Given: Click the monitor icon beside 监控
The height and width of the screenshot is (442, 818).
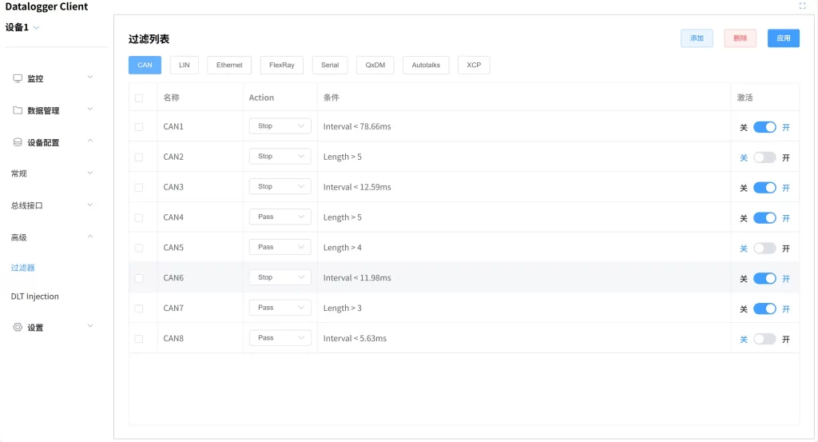Looking at the screenshot, I should pos(18,78).
